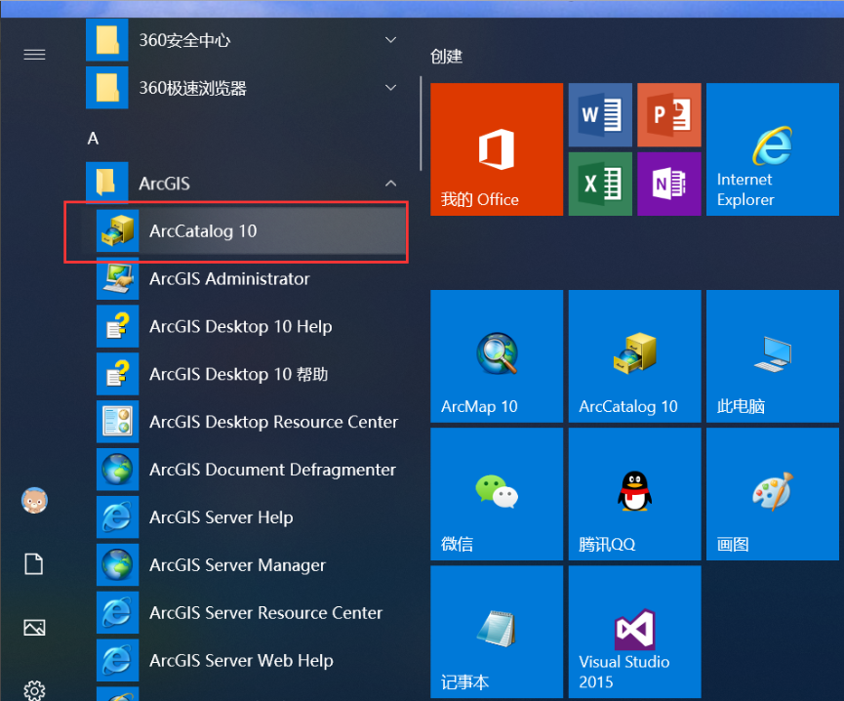Screen dimensions: 844x701
Task: Launch the ArcCatalog 10 tile
Action: (634, 356)
